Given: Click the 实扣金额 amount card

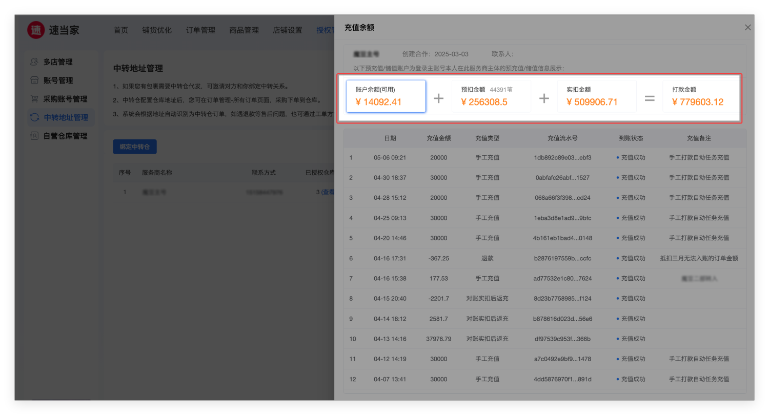Looking at the screenshot, I should pos(597,96).
